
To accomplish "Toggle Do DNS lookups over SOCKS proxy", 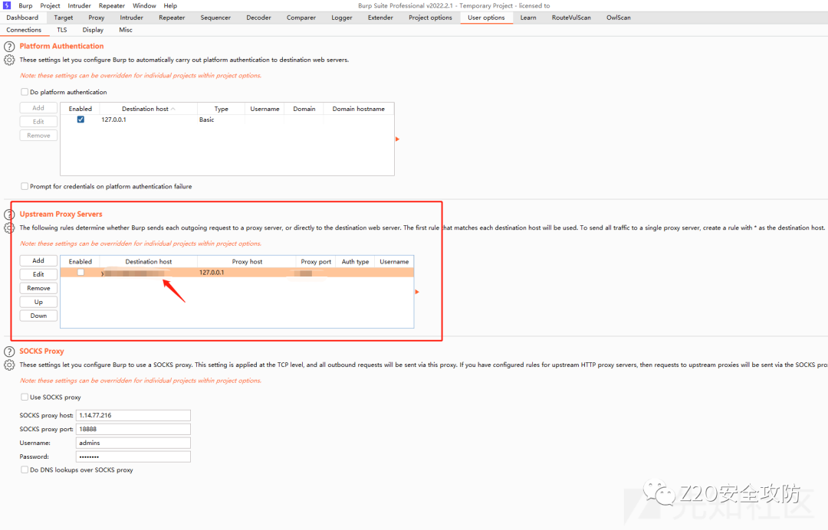I will coord(25,470).
